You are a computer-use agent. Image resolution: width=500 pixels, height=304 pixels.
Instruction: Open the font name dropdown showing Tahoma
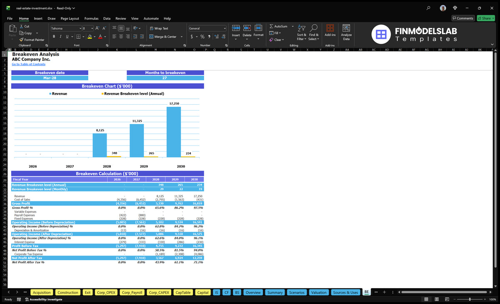click(x=80, y=28)
